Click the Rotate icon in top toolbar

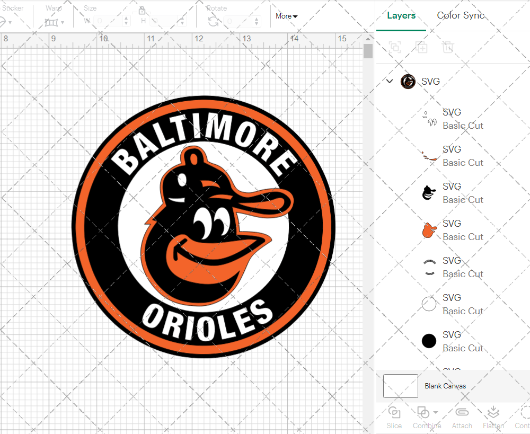(214, 22)
